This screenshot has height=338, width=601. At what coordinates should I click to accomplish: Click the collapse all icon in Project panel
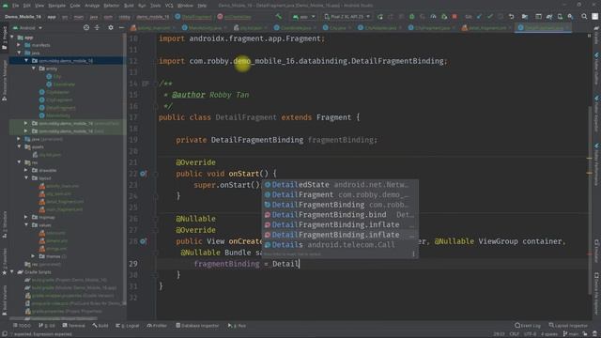tap(97, 27)
